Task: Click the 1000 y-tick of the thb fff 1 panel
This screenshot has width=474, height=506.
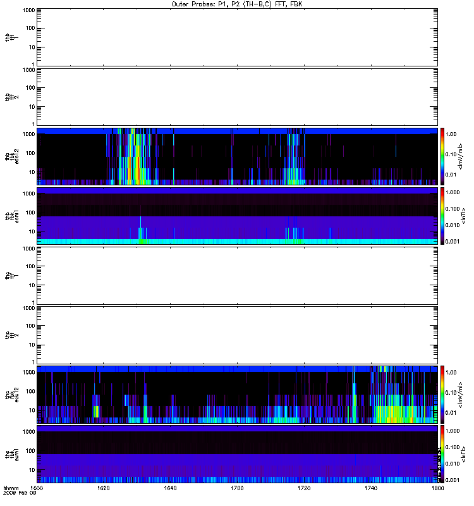Action: [x=28, y=10]
